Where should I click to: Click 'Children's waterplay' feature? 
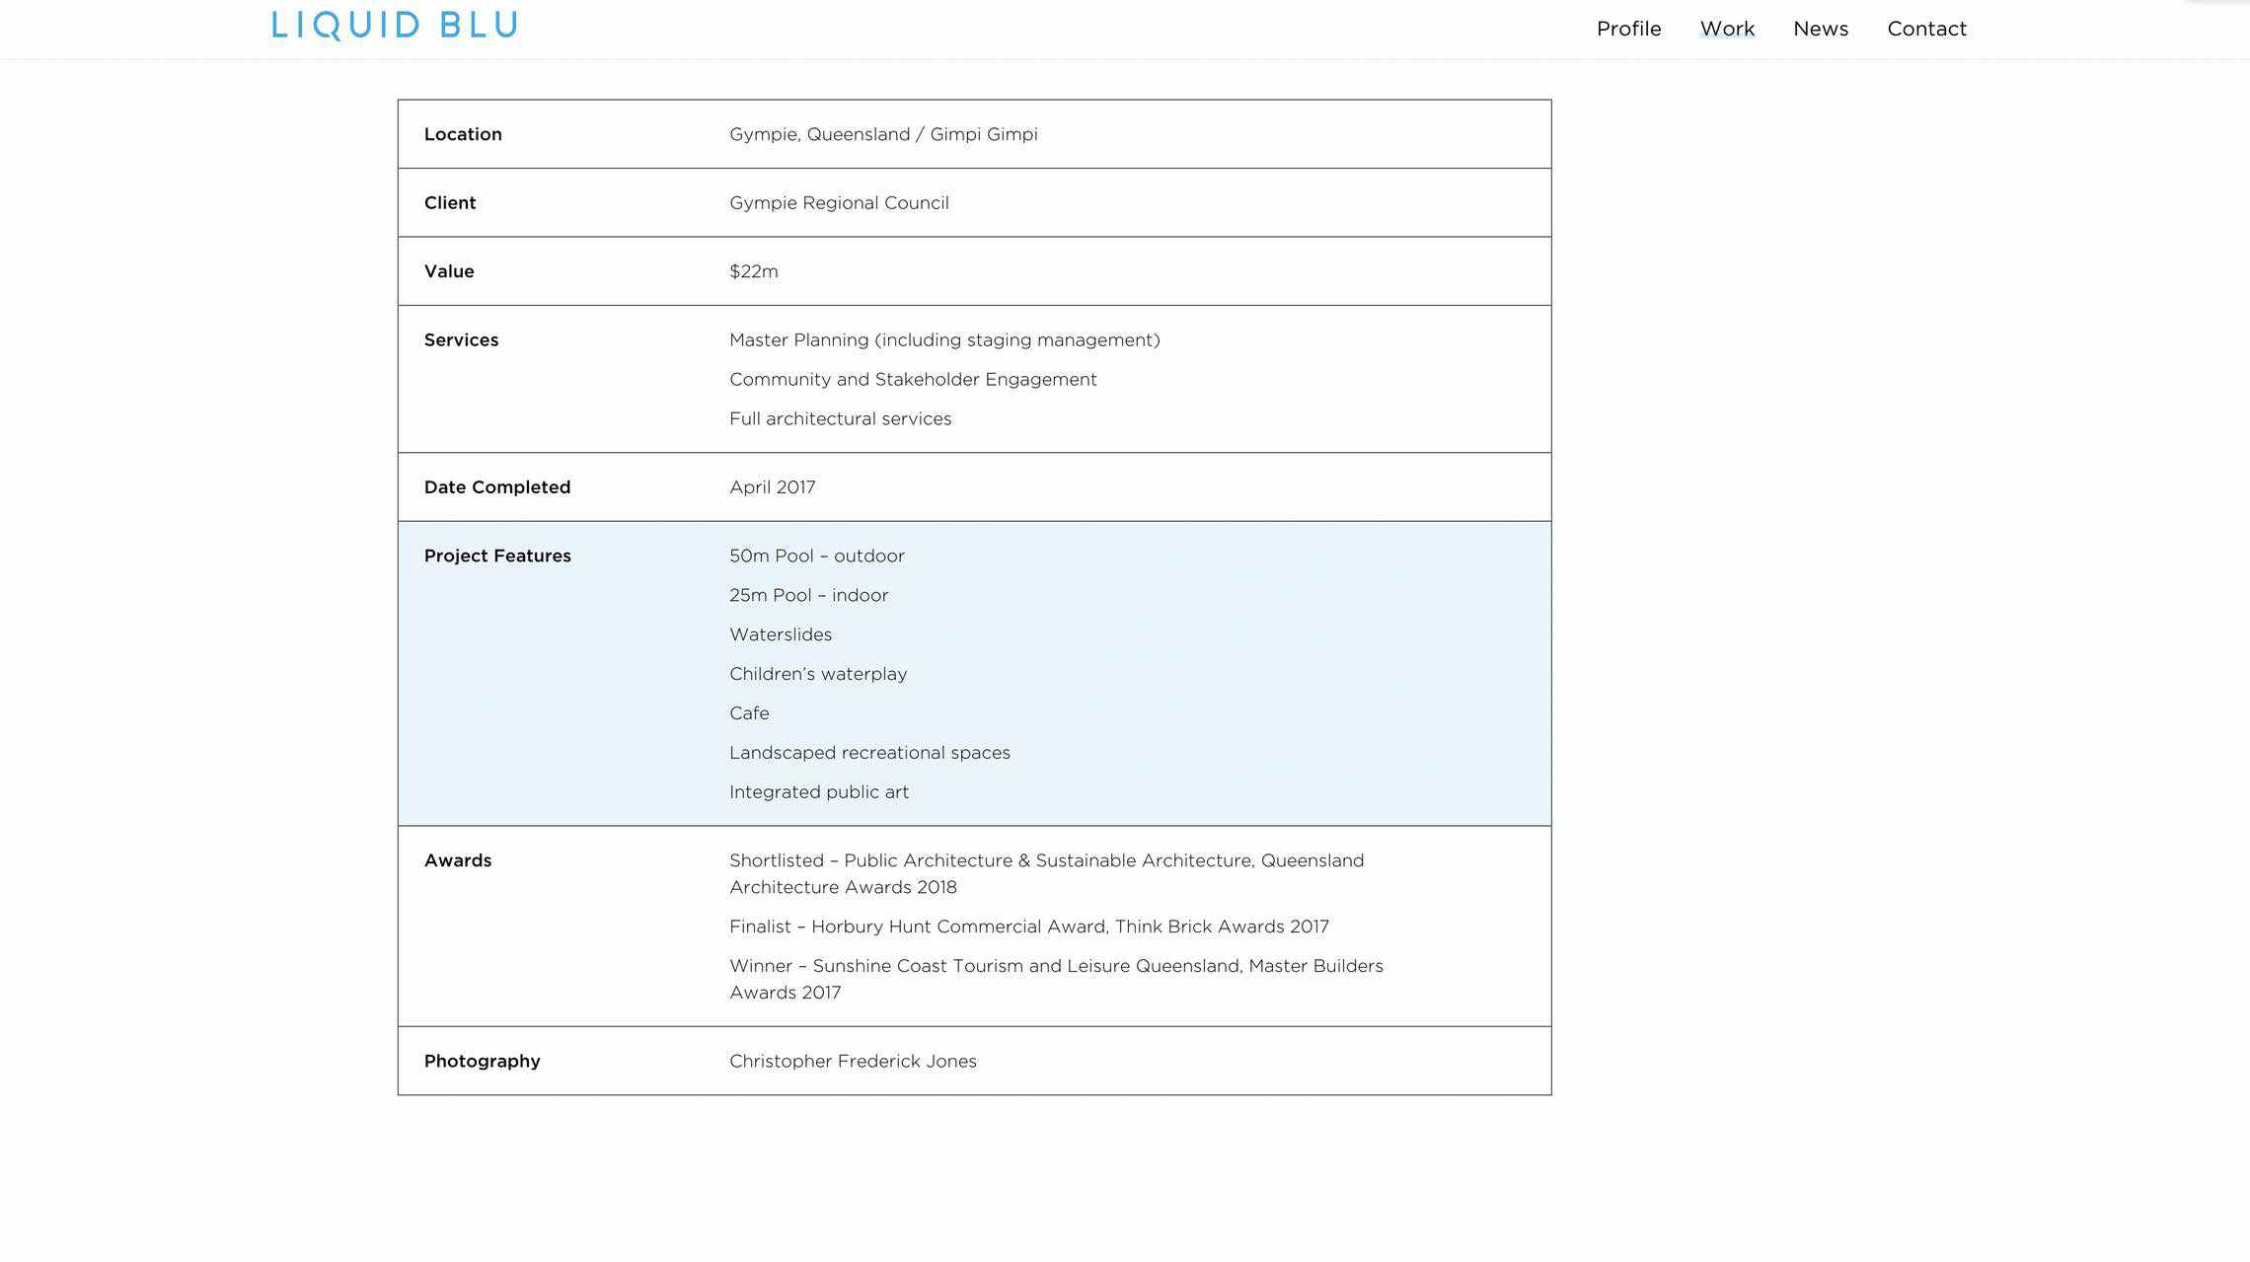click(x=818, y=675)
